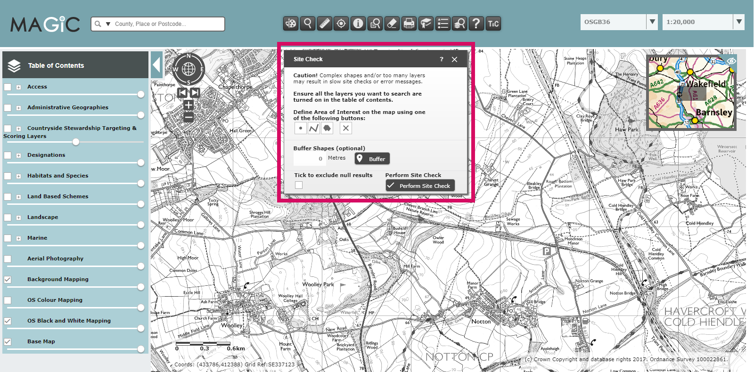Tick the Access layer checkbox
This screenshot has height=372, width=754.
pos(8,87)
